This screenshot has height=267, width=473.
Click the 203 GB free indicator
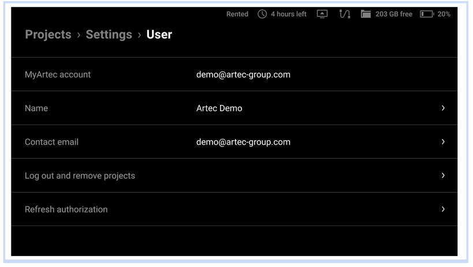pos(394,14)
